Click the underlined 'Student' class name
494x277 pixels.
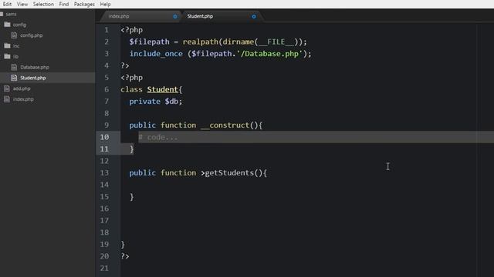click(x=163, y=89)
